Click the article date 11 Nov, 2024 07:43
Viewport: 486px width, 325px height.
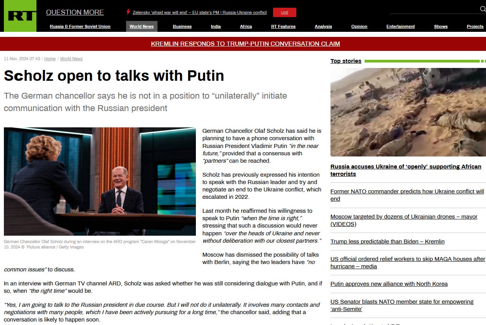[x=22, y=59]
